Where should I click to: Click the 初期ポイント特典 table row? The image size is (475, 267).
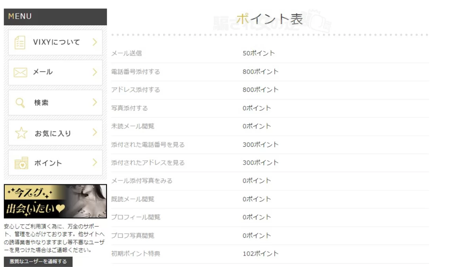[x=269, y=254]
